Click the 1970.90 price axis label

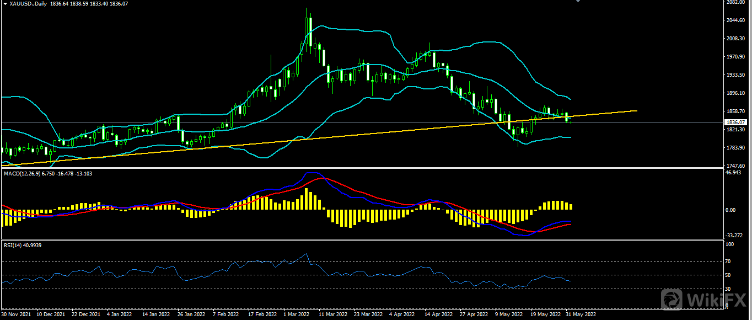click(735, 57)
